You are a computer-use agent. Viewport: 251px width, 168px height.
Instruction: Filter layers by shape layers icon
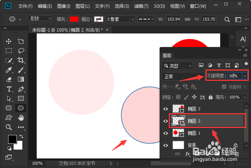coord(228,65)
